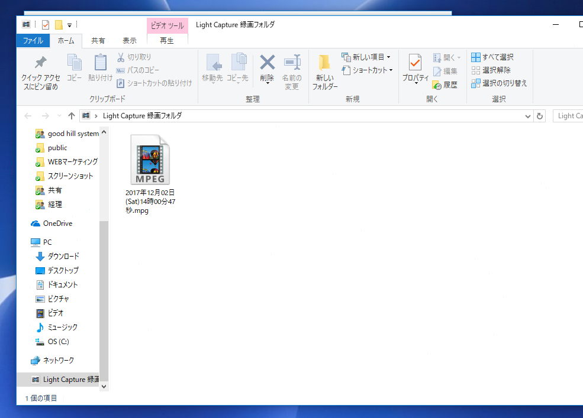Expand the Open (開く) dropdown
583x418 pixels.
459,57
